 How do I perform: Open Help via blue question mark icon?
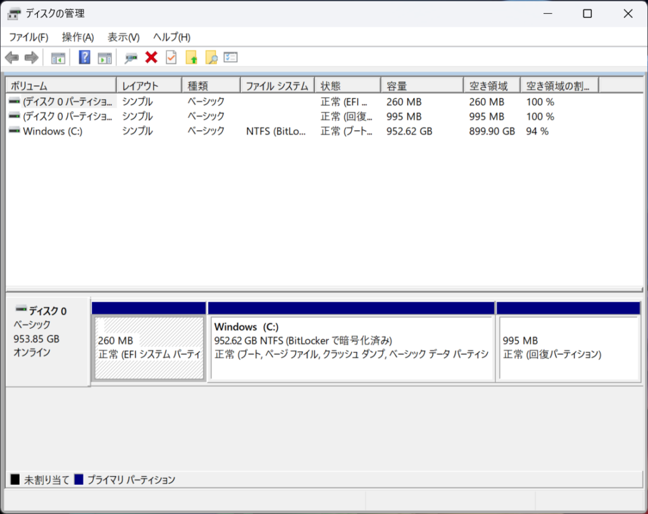point(84,58)
